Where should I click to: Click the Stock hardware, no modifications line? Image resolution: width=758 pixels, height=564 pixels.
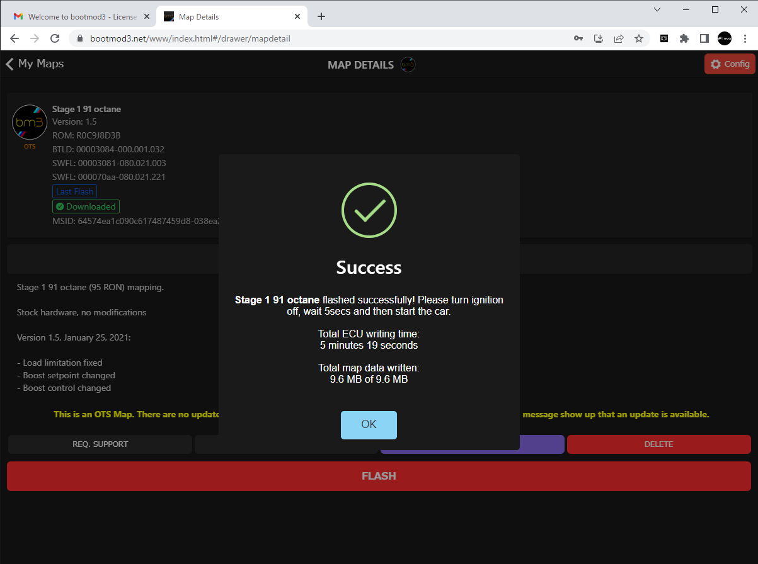[x=82, y=312]
